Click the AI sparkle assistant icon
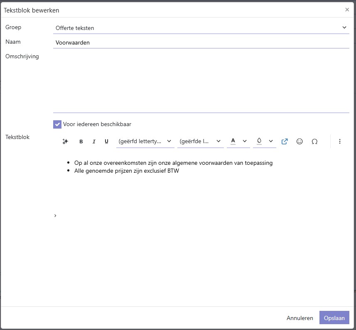 [65, 141]
